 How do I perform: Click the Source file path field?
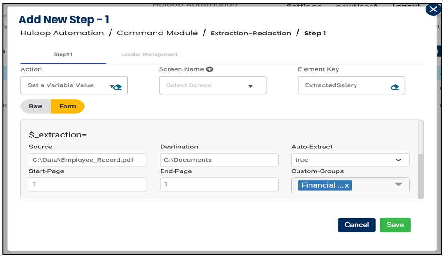88,160
